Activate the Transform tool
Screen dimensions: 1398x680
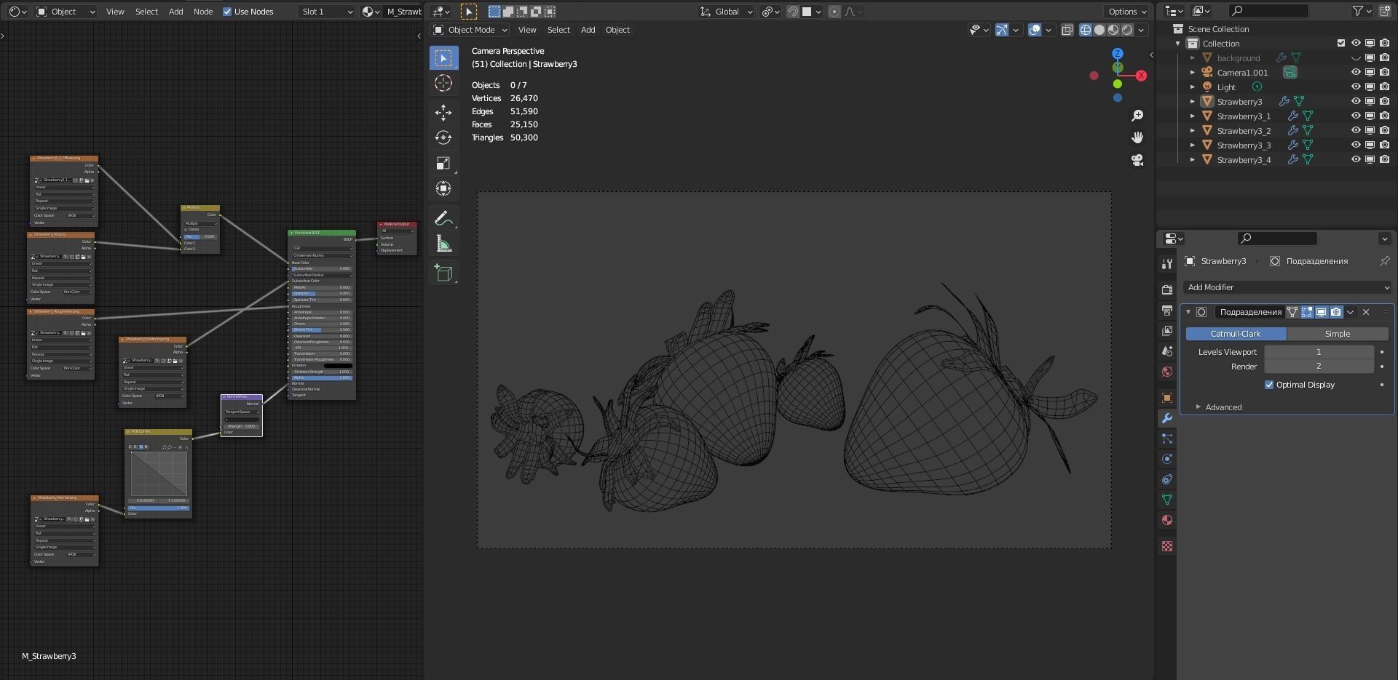pos(443,188)
